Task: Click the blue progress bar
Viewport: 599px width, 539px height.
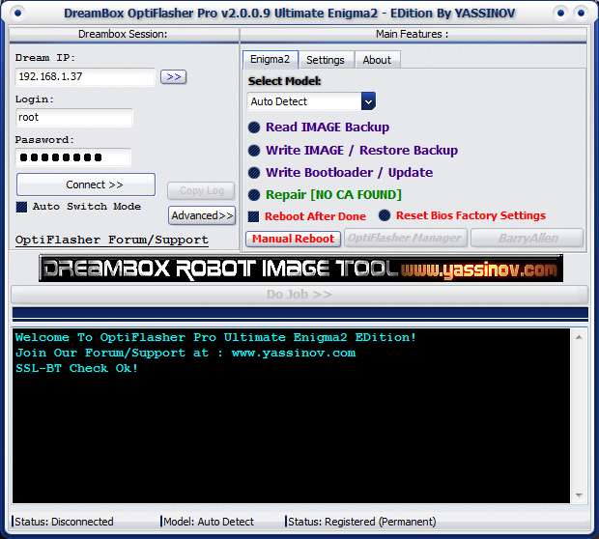Action: click(300, 313)
